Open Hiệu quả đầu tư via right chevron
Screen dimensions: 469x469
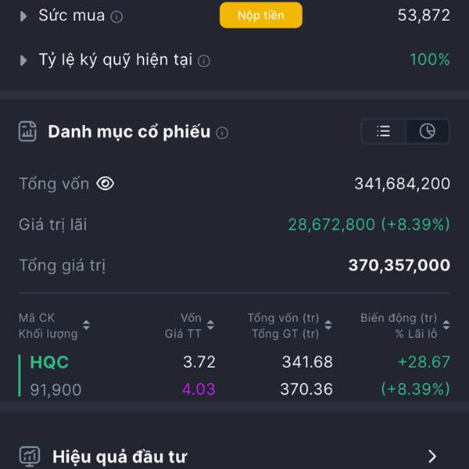pyautogui.click(x=432, y=456)
